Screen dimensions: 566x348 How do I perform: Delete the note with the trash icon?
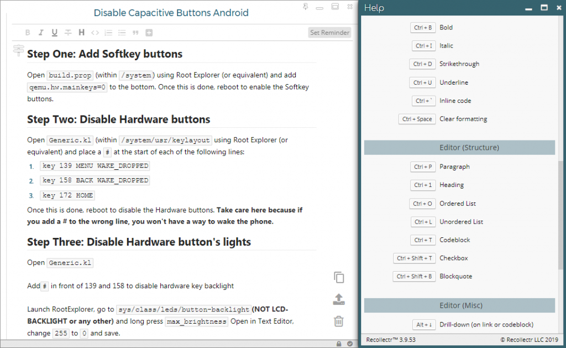(x=339, y=321)
